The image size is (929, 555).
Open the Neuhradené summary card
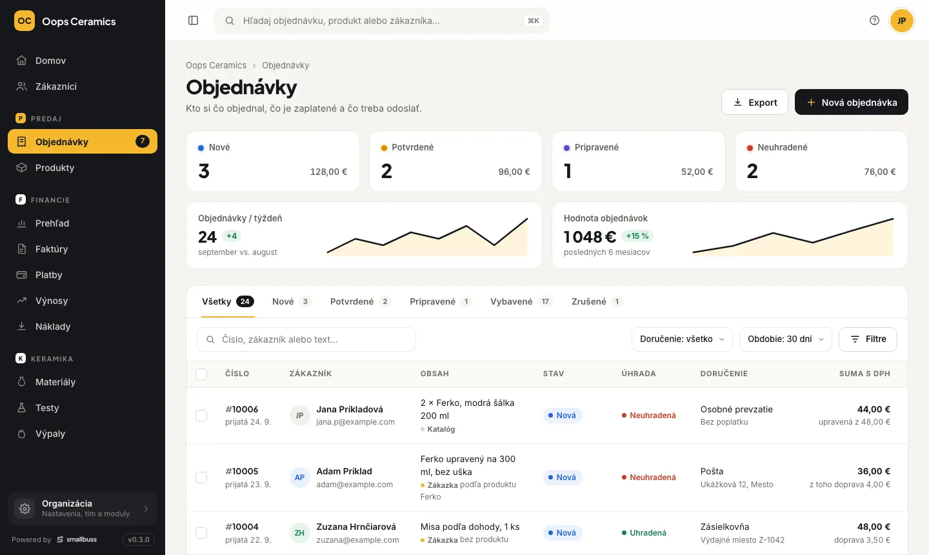(821, 161)
